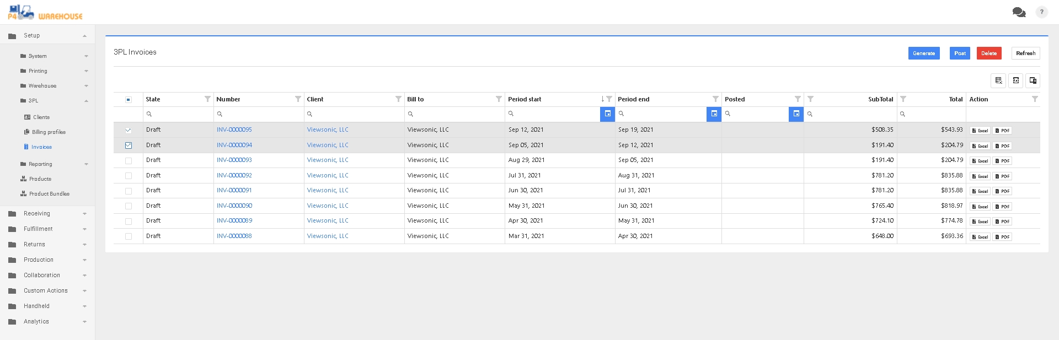Click the help question mark icon
The width and height of the screenshot is (1059, 340).
click(1041, 12)
